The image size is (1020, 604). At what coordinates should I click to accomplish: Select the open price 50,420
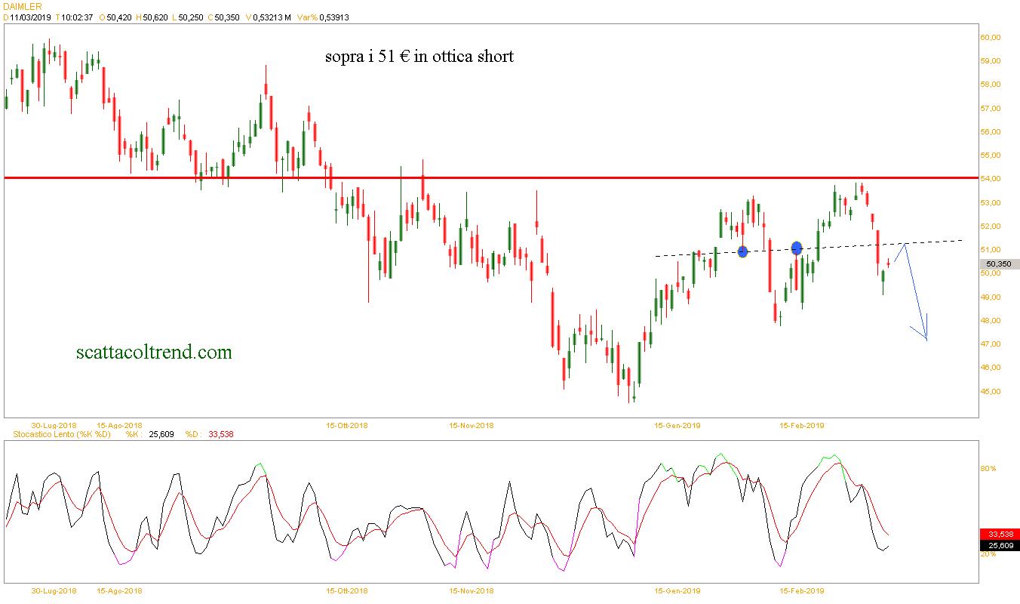119,17
